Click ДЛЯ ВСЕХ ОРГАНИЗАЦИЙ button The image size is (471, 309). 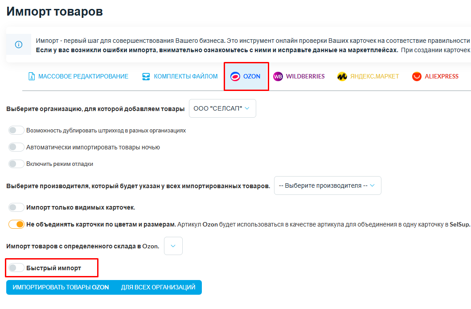158,287
